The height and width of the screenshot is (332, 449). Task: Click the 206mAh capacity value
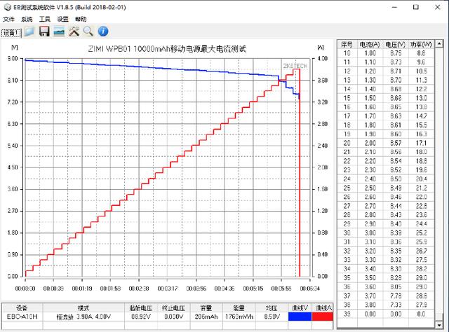pos(206,317)
